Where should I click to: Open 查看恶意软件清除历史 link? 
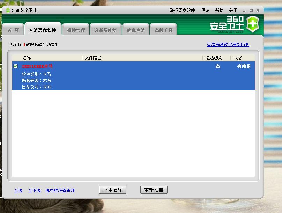228,44
